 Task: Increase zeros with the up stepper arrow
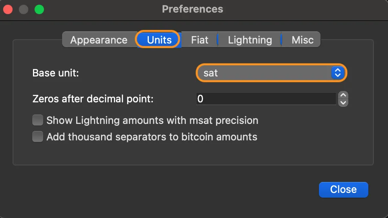pyautogui.click(x=343, y=95)
